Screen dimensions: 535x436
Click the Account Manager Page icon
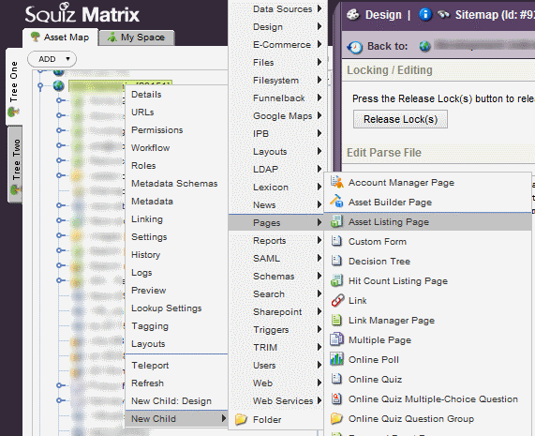pyautogui.click(x=336, y=182)
